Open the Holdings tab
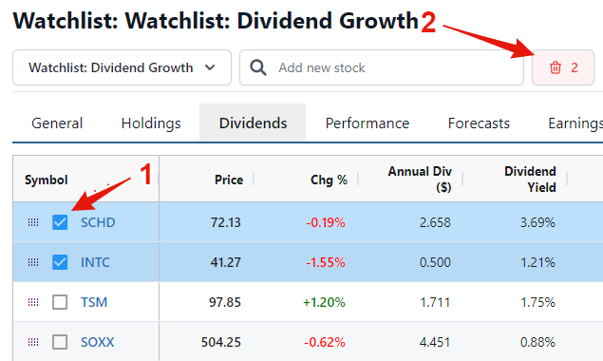 151,123
